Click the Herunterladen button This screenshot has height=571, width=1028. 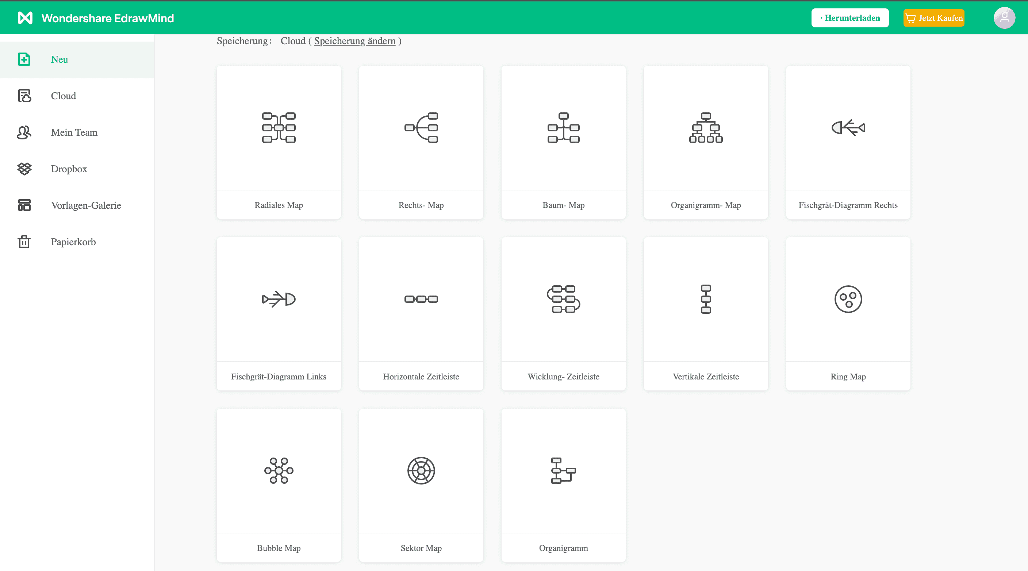(x=849, y=18)
